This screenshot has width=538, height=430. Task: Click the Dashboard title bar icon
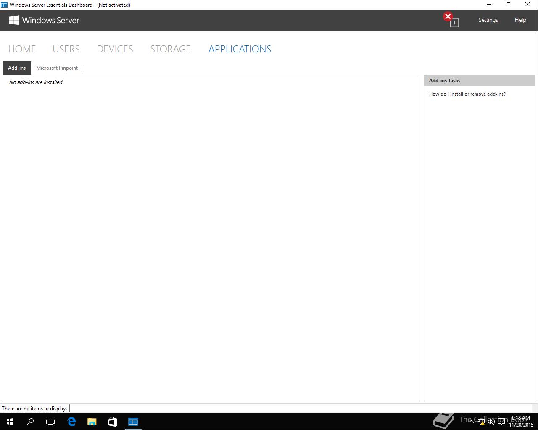coord(4,5)
